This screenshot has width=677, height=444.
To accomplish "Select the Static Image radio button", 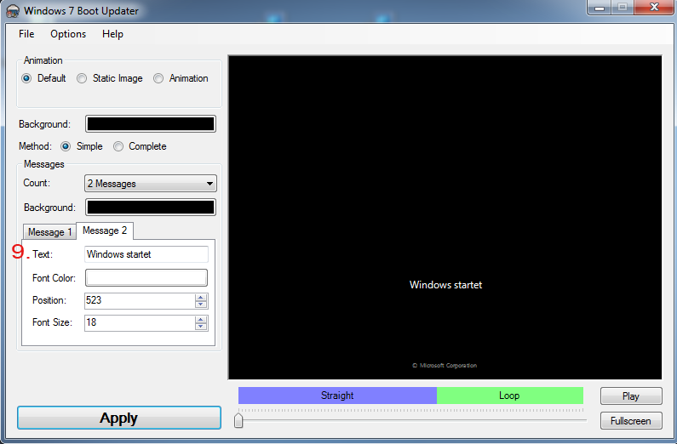I will click(82, 78).
